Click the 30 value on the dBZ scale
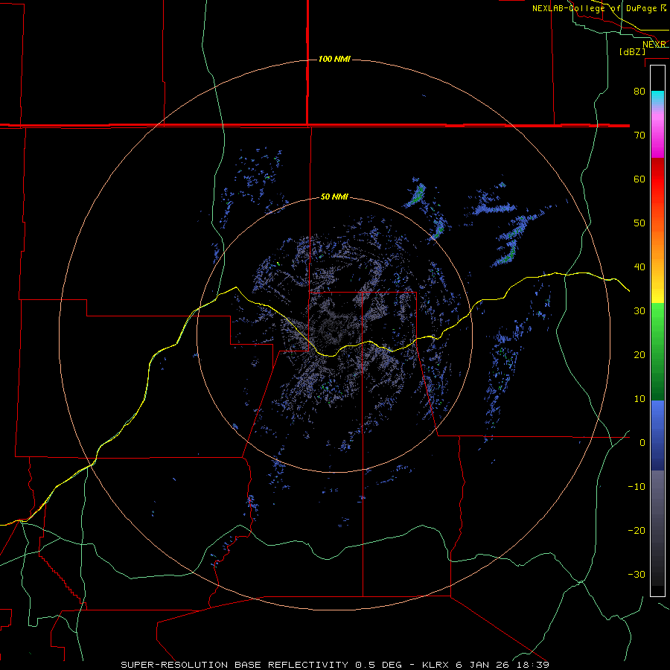This screenshot has width=670, height=670. [639, 311]
